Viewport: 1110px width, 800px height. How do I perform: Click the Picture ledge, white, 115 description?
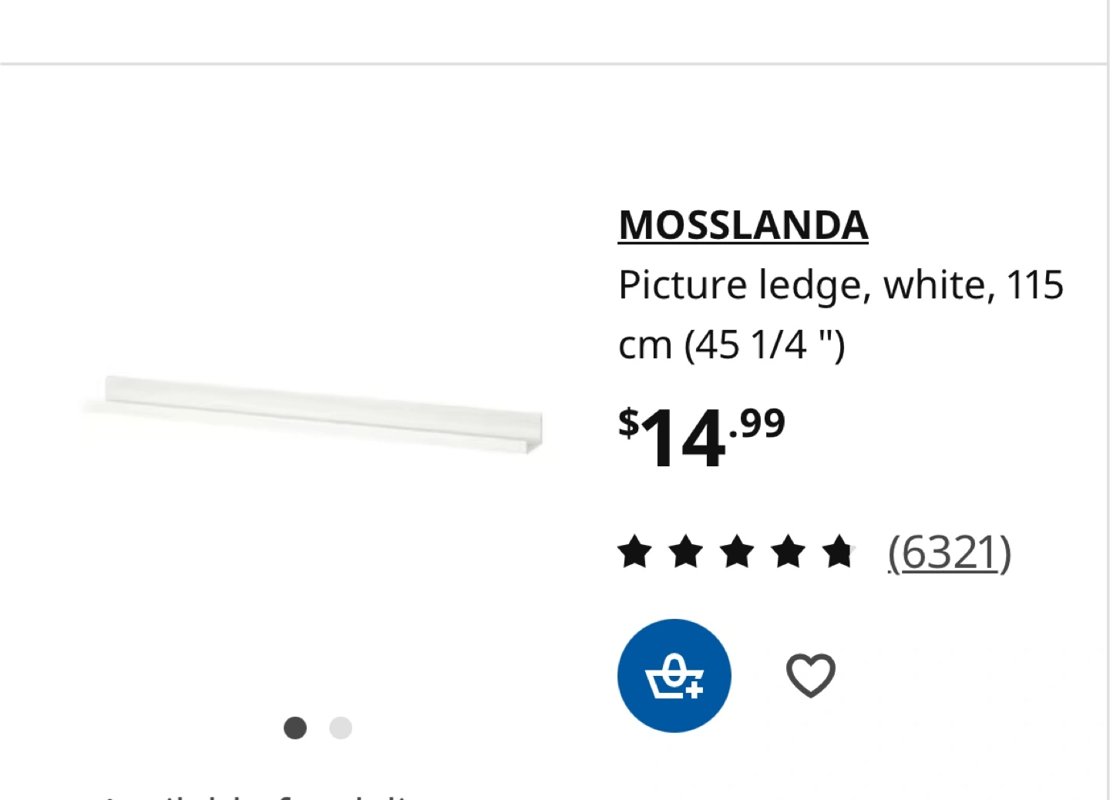click(841, 285)
